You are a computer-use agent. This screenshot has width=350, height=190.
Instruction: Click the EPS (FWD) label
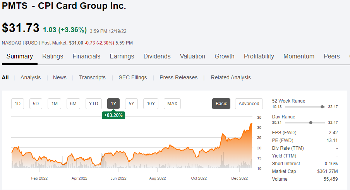[x=284, y=133]
